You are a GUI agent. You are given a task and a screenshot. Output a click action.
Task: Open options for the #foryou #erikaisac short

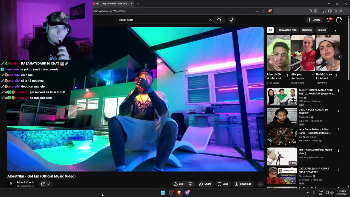(312, 76)
